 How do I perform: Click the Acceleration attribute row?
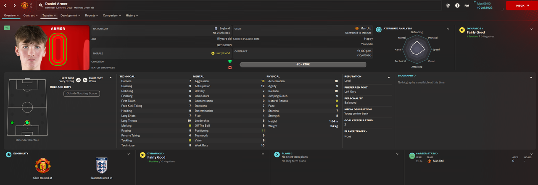[303, 81]
